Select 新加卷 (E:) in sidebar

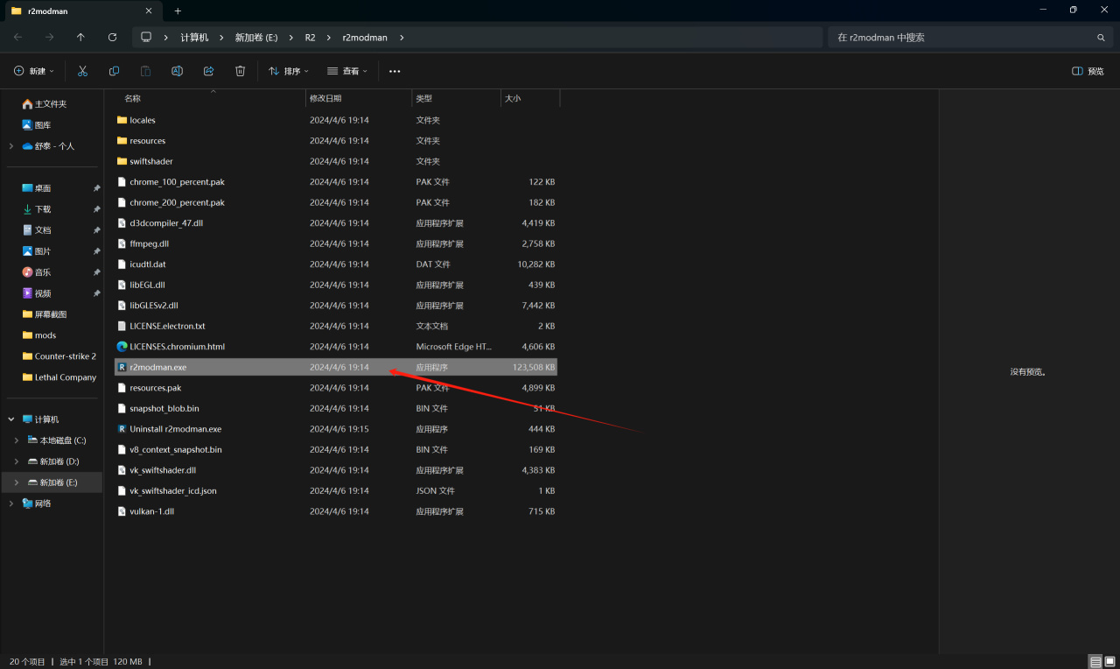click(x=53, y=482)
